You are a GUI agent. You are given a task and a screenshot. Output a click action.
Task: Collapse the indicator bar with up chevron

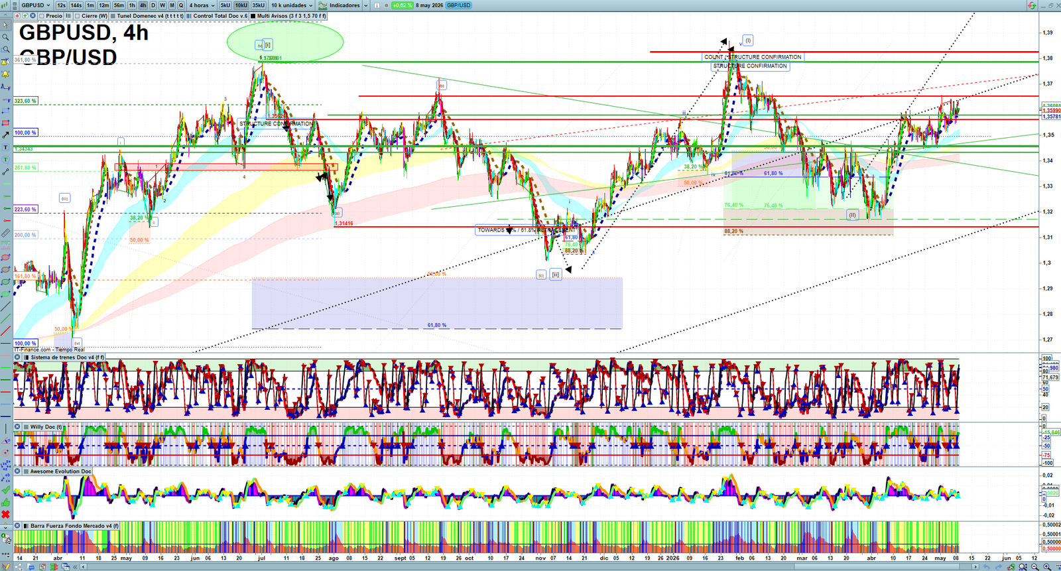pyautogui.click(x=5, y=16)
